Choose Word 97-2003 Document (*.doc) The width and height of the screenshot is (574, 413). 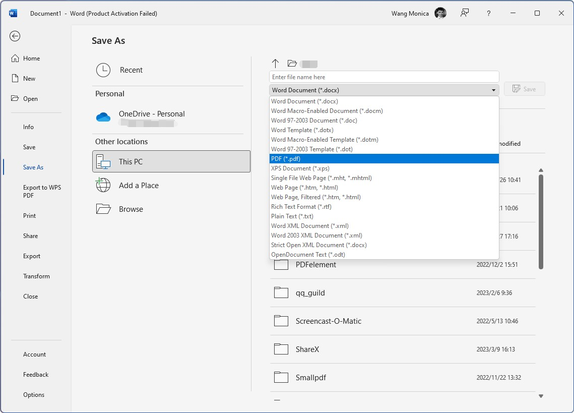click(384, 120)
